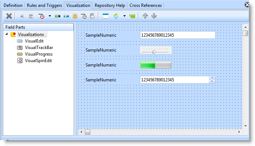Image resolution: width=255 pixels, height=146 pixels.
Task: Select VisualTrackBar in the tree
Action: [x=39, y=48]
